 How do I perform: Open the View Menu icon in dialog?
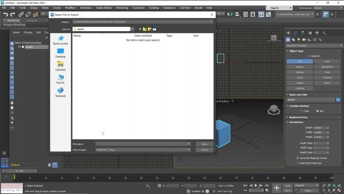click(155, 29)
